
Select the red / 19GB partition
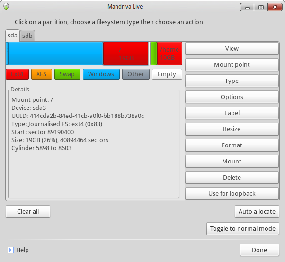pyautogui.click(x=126, y=54)
